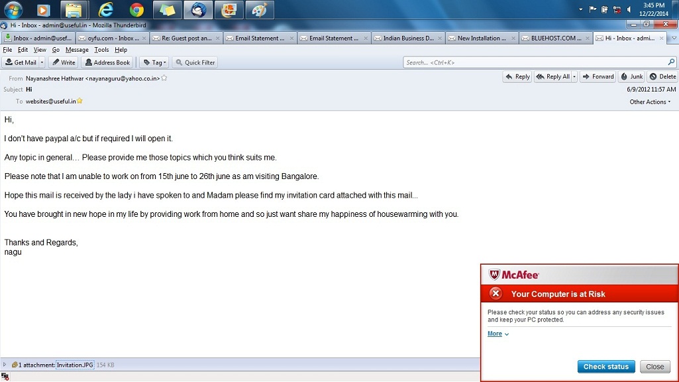Compose a new message with Write
The width and height of the screenshot is (679, 382).
coord(64,62)
